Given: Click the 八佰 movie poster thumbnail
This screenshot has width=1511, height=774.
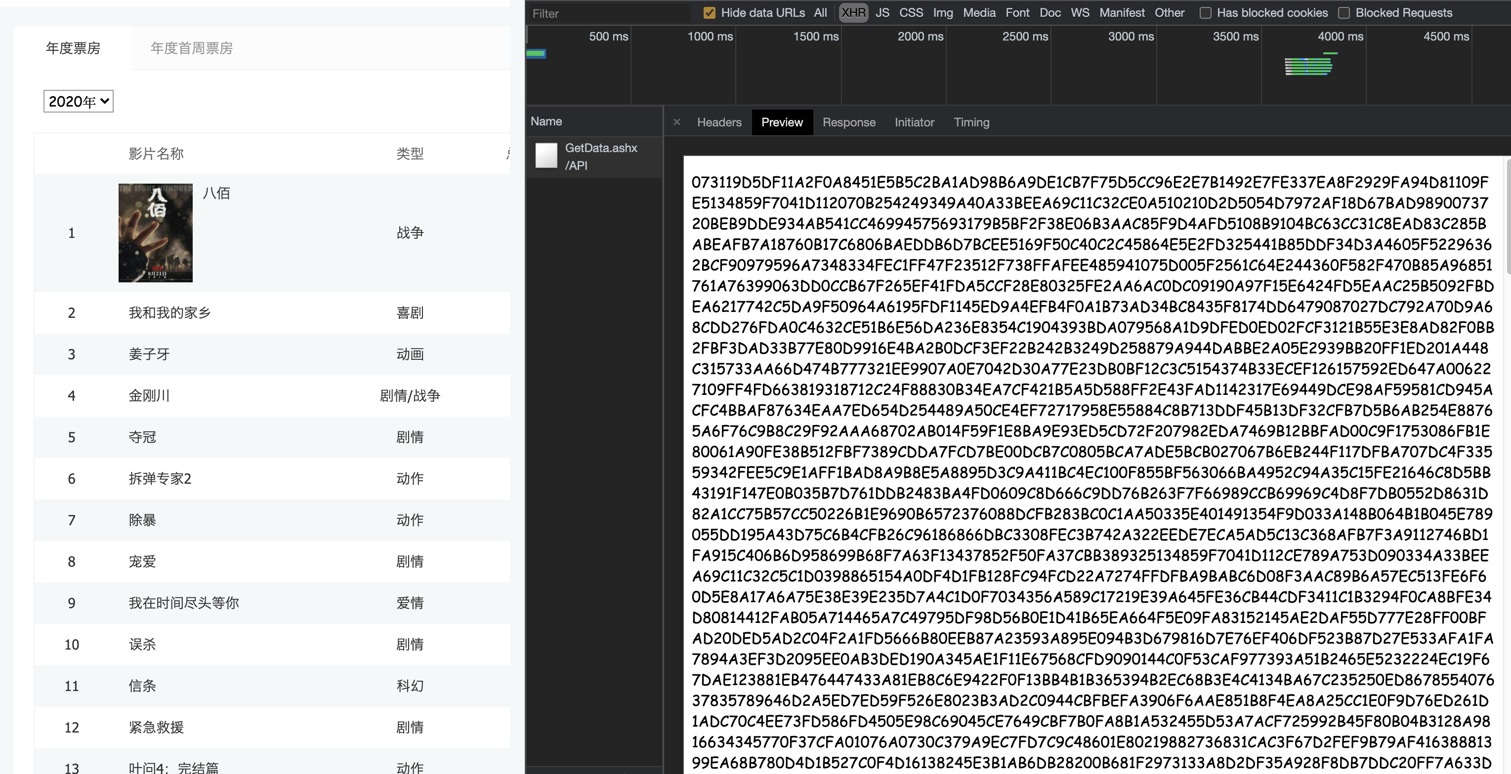Looking at the screenshot, I should [x=156, y=232].
